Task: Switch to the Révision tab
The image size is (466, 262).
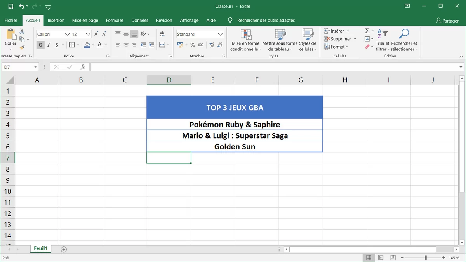Action: click(x=164, y=20)
